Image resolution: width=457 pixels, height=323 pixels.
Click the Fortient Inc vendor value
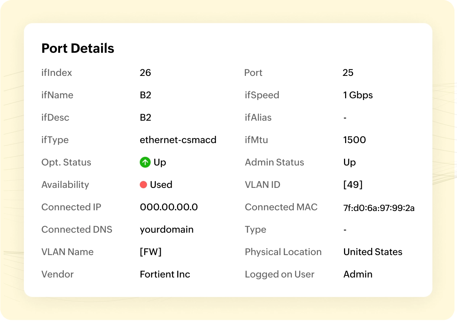tap(165, 274)
